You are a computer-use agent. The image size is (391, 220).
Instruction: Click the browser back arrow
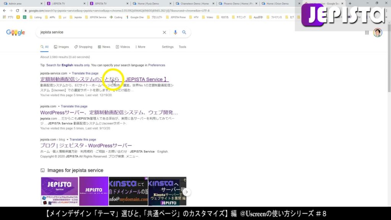point(4,11)
